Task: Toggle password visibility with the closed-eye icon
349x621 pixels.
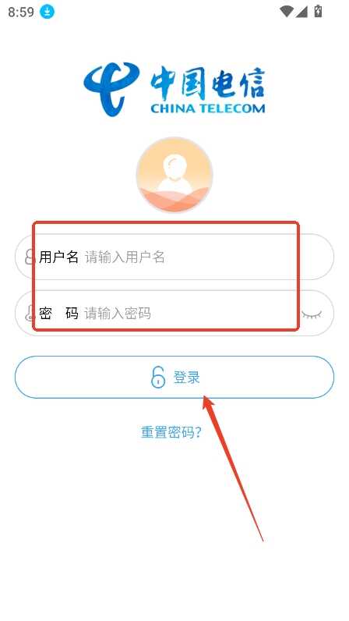Action: pos(312,314)
